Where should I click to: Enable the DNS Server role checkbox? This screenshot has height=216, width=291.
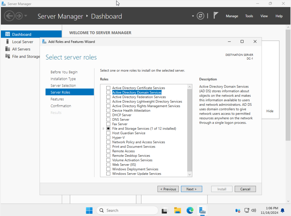pos(108,119)
